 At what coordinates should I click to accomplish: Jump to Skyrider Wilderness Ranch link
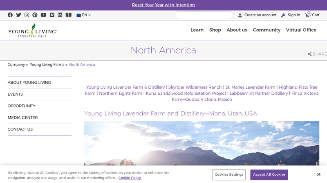coord(195,87)
